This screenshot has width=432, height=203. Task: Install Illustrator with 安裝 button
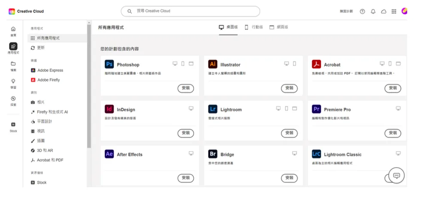289,88
